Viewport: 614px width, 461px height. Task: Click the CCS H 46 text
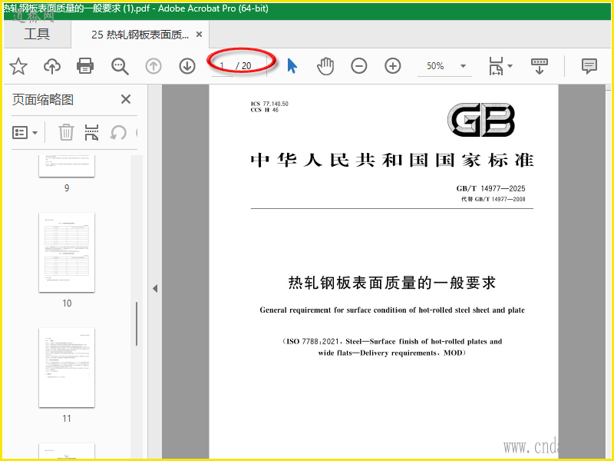(x=264, y=110)
